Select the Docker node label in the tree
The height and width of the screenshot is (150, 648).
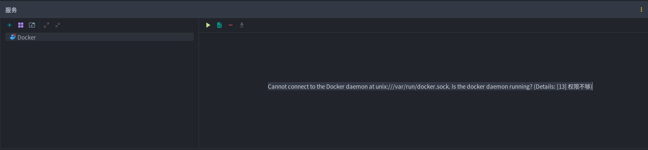[x=27, y=37]
